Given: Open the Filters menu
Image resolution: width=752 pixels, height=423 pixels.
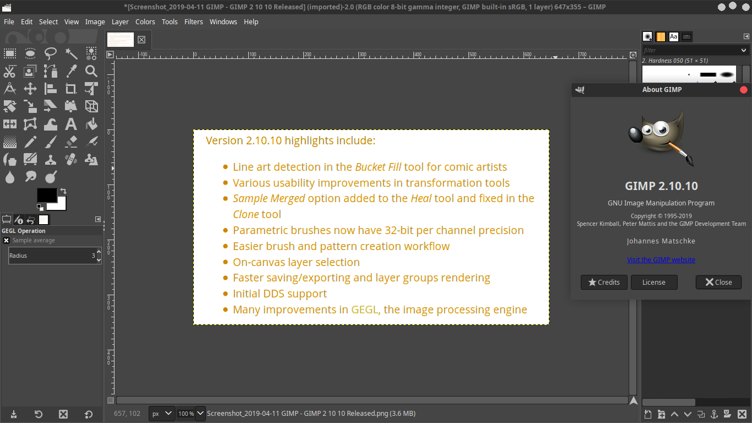Looking at the screenshot, I should [194, 21].
